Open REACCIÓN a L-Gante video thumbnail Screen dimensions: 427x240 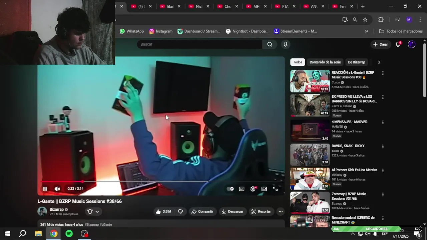310,81
